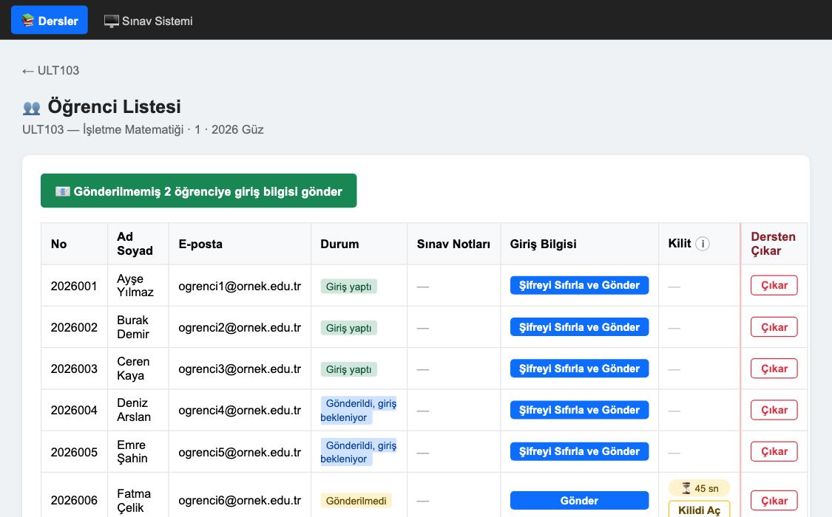Open the Dersler tab
This screenshot has width=832, height=517.
pos(50,20)
